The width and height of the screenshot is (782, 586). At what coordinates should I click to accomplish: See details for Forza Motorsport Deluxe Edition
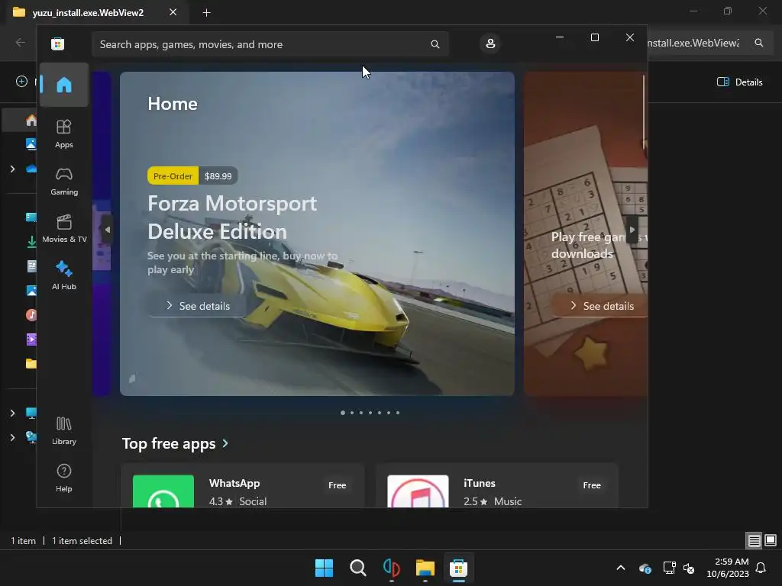point(198,306)
